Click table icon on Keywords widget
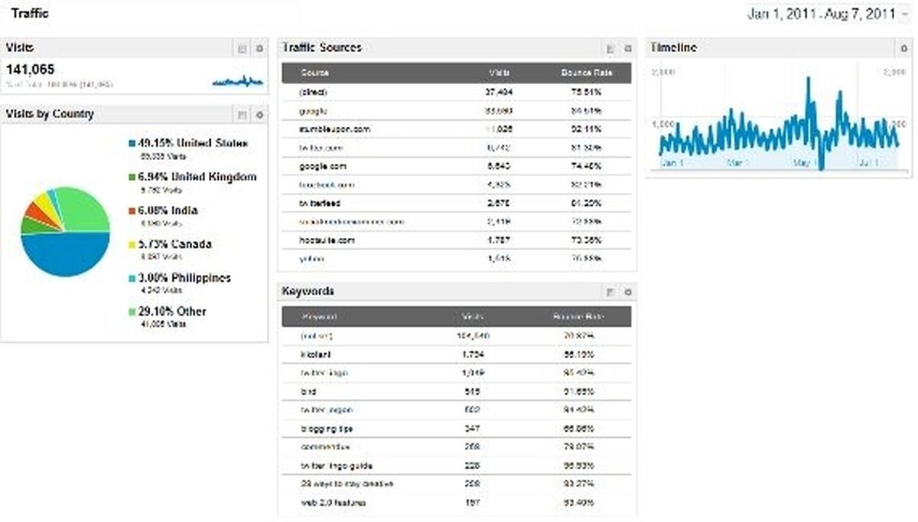The height and width of the screenshot is (522, 918). click(x=610, y=292)
